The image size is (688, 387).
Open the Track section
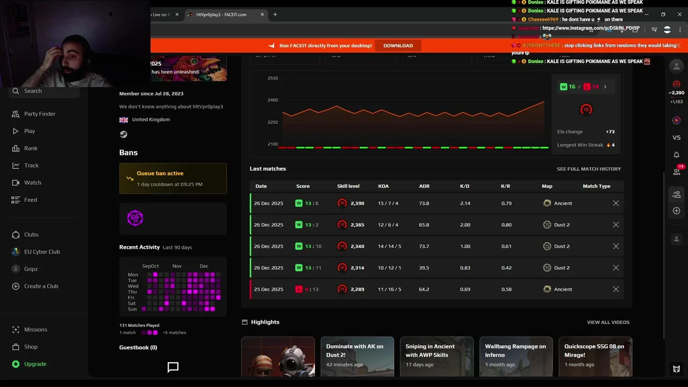25,166
